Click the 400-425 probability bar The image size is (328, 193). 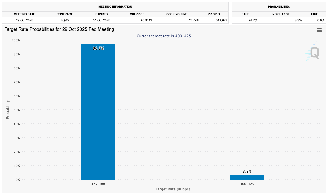pos(247,177)
